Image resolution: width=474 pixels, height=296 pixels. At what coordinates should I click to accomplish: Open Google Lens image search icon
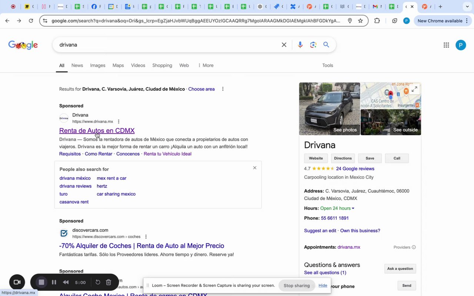(x=313, y=45)
